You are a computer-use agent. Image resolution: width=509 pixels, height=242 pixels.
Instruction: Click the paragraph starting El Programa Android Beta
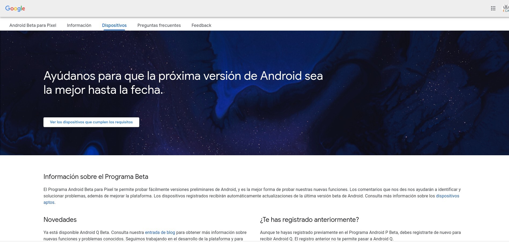(252, 196)
